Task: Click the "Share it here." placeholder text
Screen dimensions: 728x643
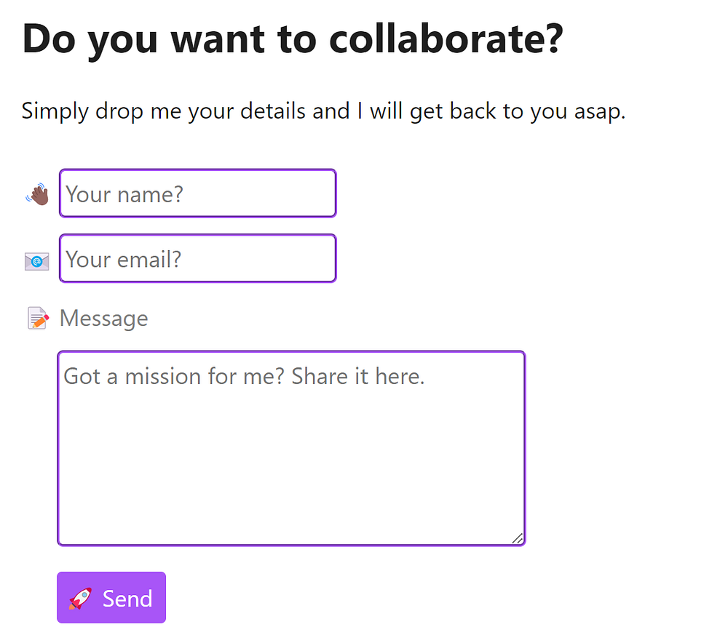Action: pyautogui.click(x=358, y=376)
